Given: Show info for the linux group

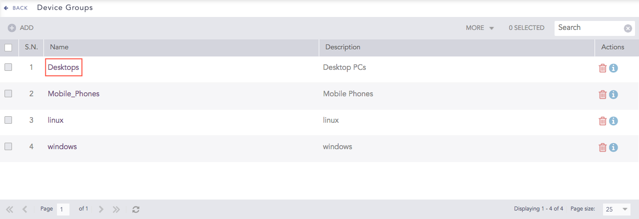Looking at the screenshot, I should tap(614, 121).
